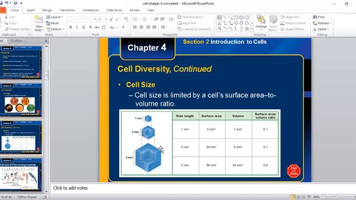
Task: Select the Text Box shape
Action: click(219, 17)
